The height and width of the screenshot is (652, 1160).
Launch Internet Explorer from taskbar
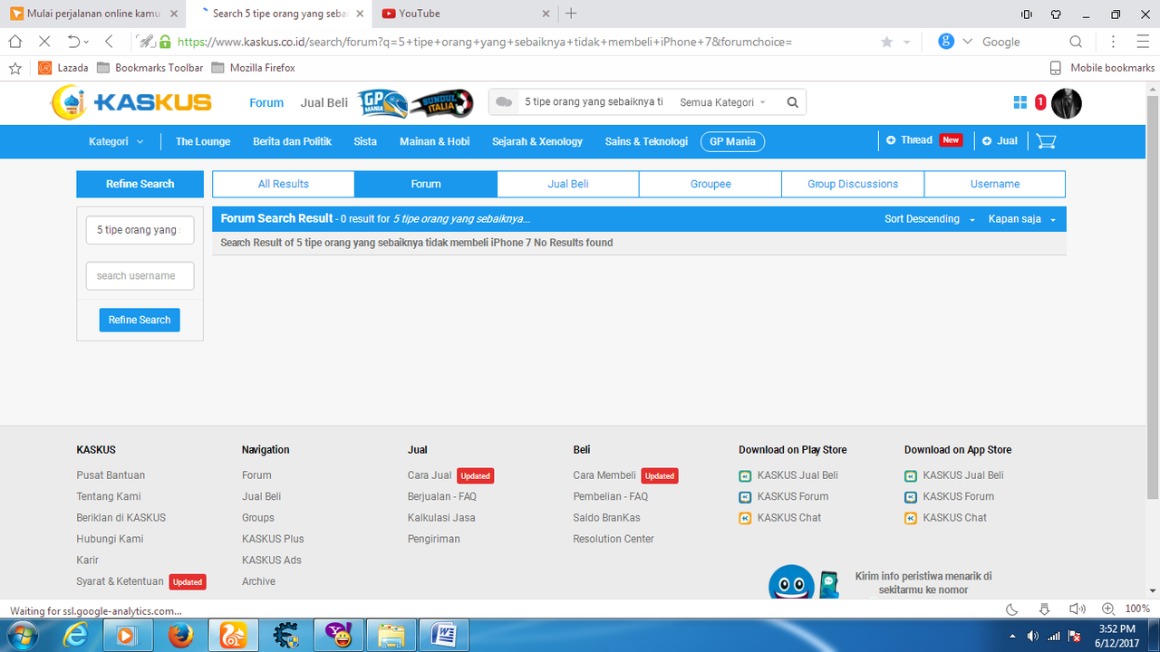click(74, 636)
